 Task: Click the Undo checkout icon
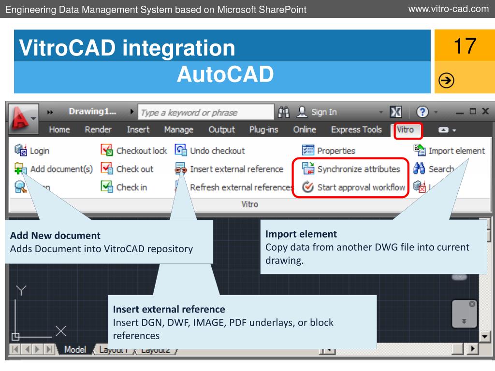(x=181, y=150)
